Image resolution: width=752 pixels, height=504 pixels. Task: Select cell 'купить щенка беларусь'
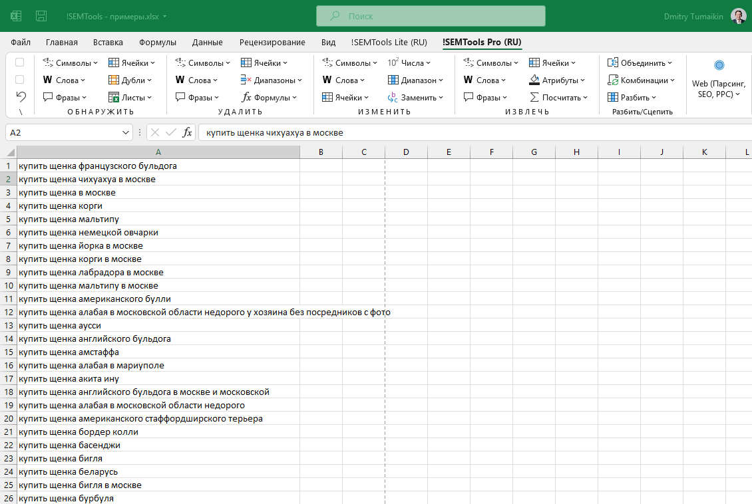tap(158, 472)
